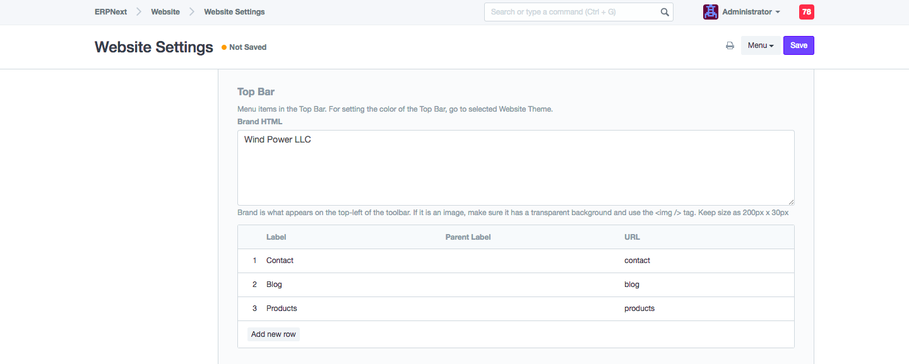Grab the Brand HTML resize handle
Image resolution: width=909 pixels, height=364 pixels.
(x=790, y=201)
